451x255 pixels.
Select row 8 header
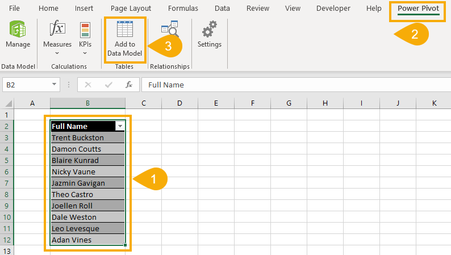(7, 194)
